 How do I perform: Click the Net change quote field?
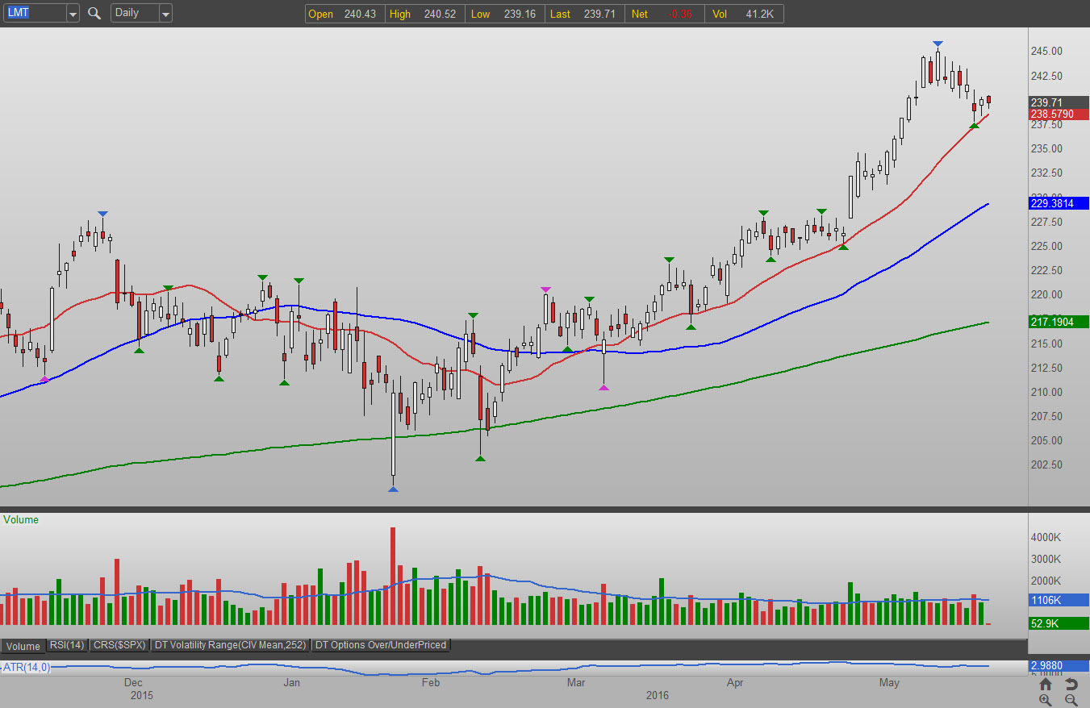(663, 14)
